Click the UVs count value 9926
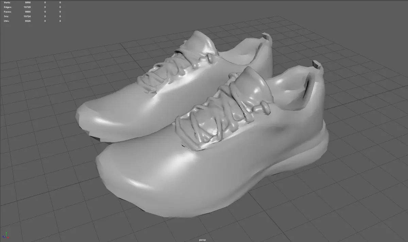The image size is (408, 242). click(28, 21)
